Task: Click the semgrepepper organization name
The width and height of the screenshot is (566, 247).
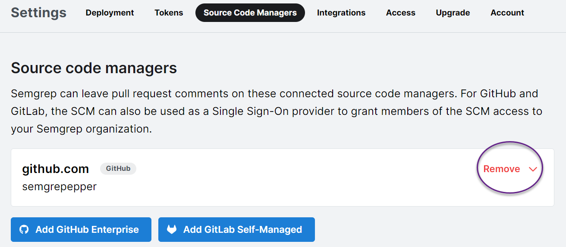Action: (59, 187)
